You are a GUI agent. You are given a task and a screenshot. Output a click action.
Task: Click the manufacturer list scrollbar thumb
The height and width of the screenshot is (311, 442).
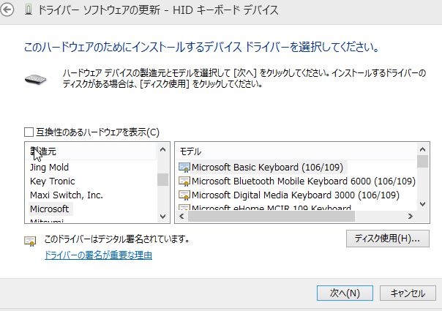pos(162,179)
